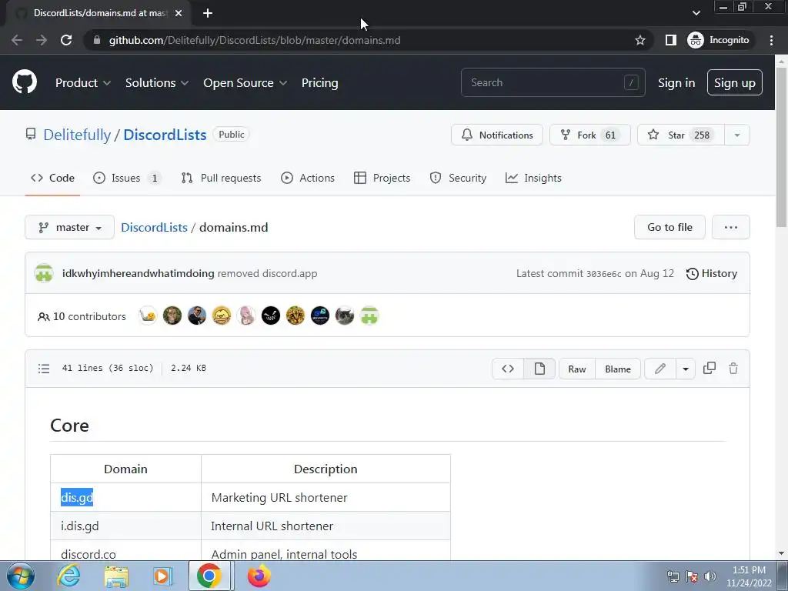The image size is (788, 591).
Task: Click the volume speaker tray icon
Action: pos(710,576)
